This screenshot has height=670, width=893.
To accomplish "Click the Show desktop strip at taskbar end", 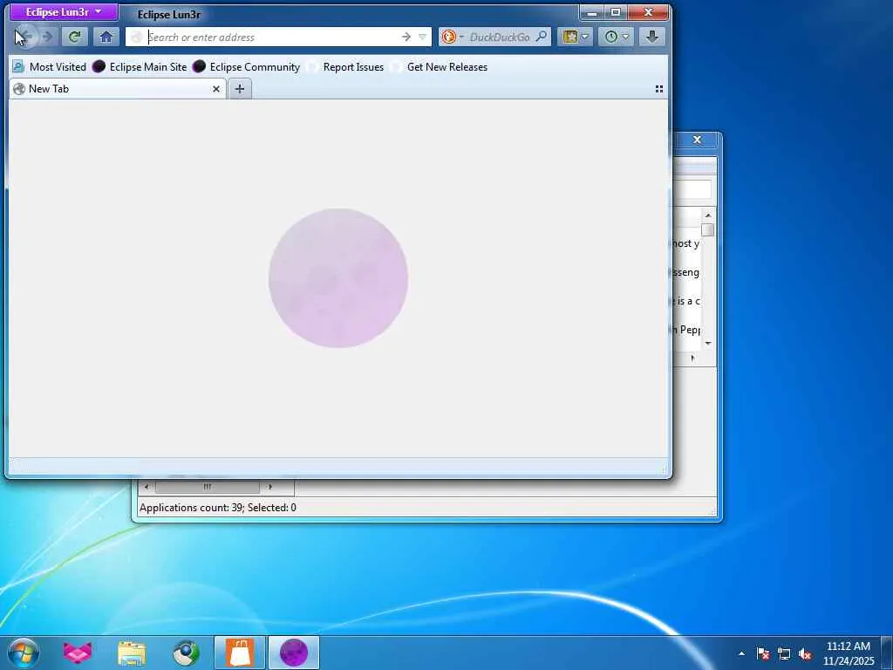I will (x=887, y=653).
